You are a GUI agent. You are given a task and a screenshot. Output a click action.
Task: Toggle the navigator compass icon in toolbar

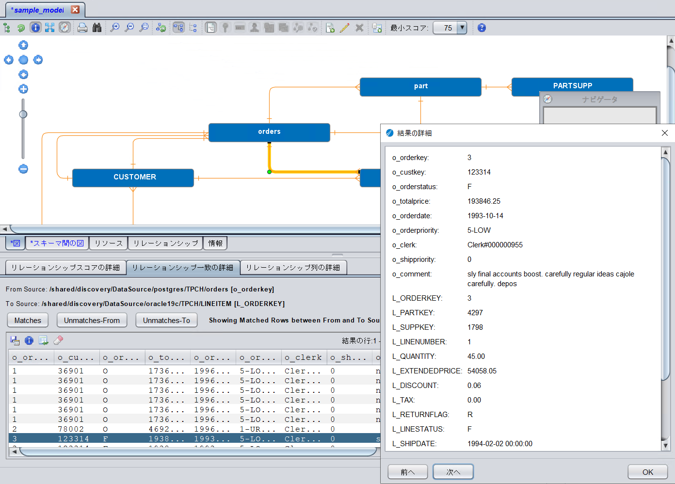click(x=64, y=28)
